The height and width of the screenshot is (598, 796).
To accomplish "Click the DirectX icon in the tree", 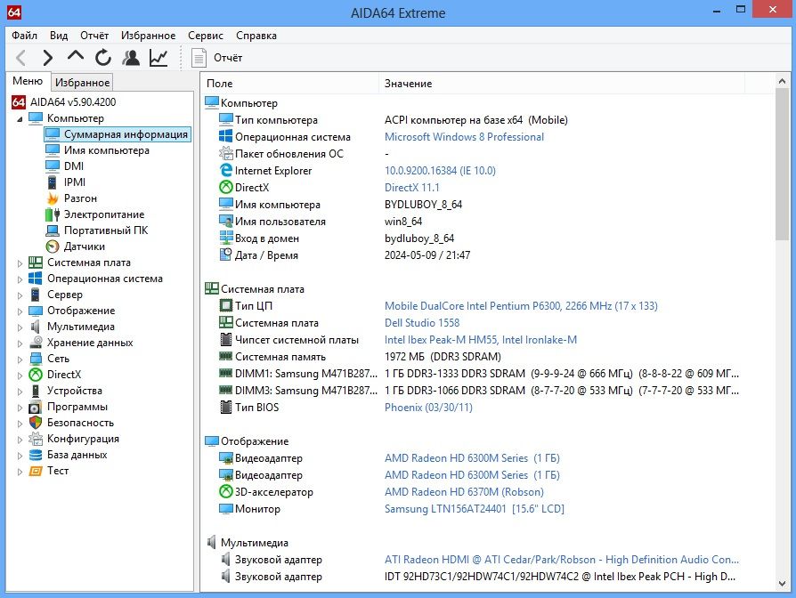I will [36, 375].
